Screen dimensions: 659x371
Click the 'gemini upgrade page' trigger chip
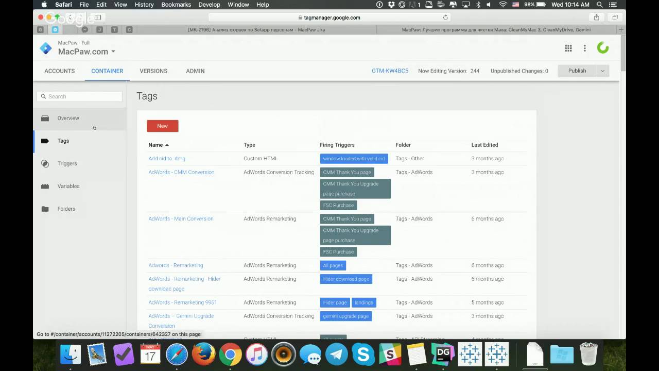[x=345, y=316]
